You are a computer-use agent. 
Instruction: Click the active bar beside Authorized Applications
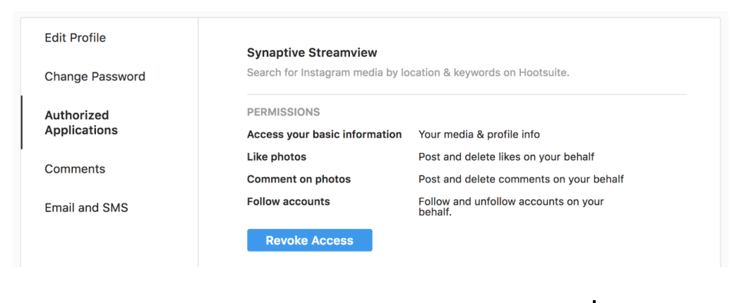(22, 123)
